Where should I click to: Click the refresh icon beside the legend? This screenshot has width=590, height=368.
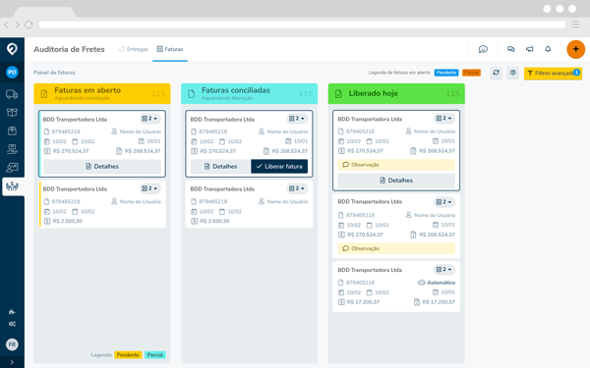(496, 73)
